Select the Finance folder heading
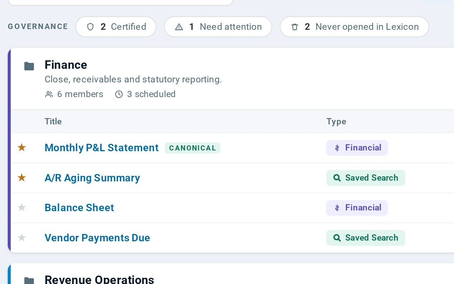The height and width of the screenshot is (284, 454). [x=66, y=65]
